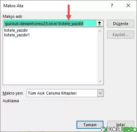Click the macro list vertical scrollbar track

point(100,56)
